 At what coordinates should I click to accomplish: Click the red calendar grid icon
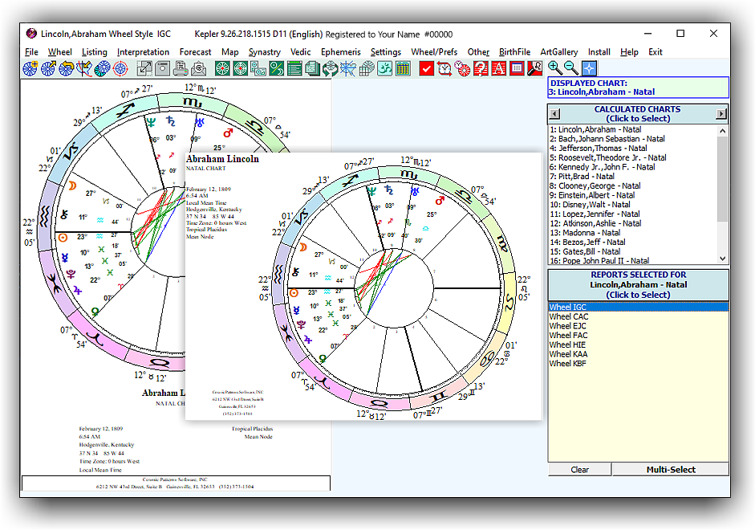pos(517,69)
